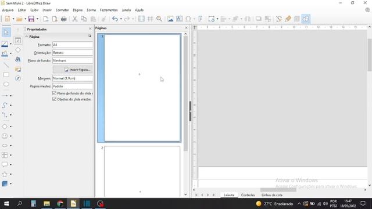This screenshot has height=209, width=372.
Task: Click the Show Draw Functions icon
Action: 306,19
